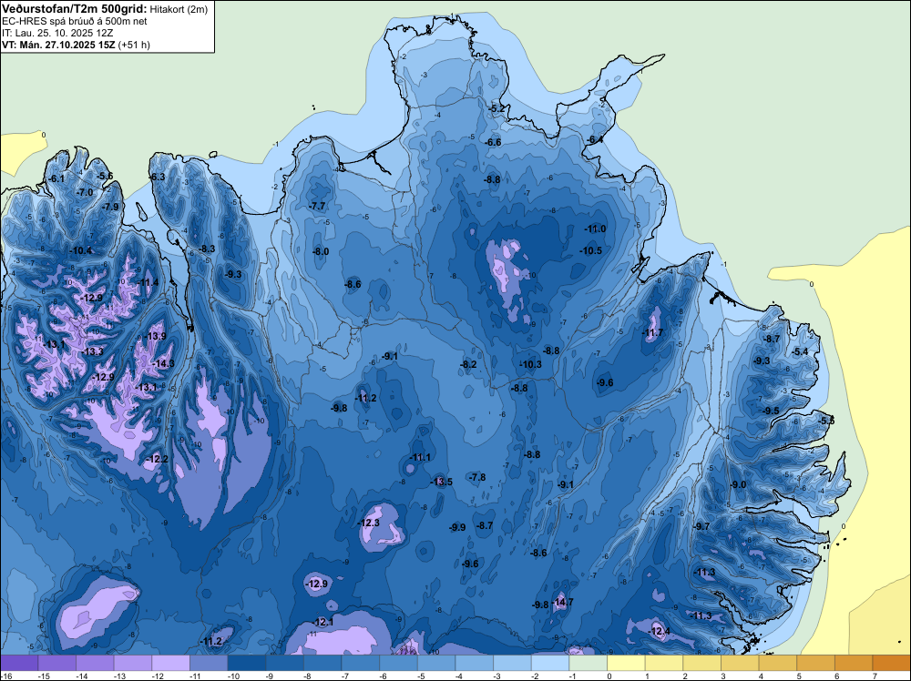Screen dimensions: 911x681
Task: Click the -5.6 temperature value
Action: pyautogui.click(x=105, y=177)
